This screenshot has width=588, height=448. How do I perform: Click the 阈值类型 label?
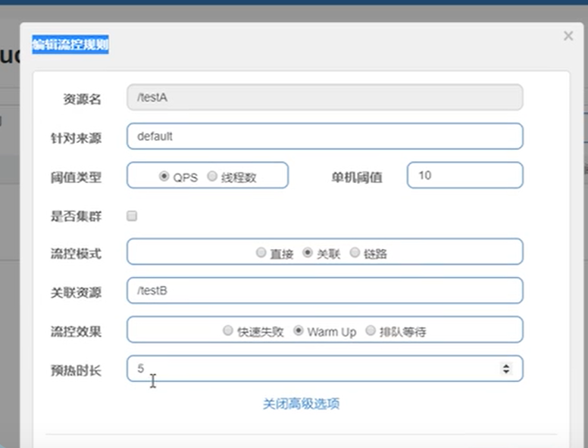pyautogui.click(x=76, y=177)
